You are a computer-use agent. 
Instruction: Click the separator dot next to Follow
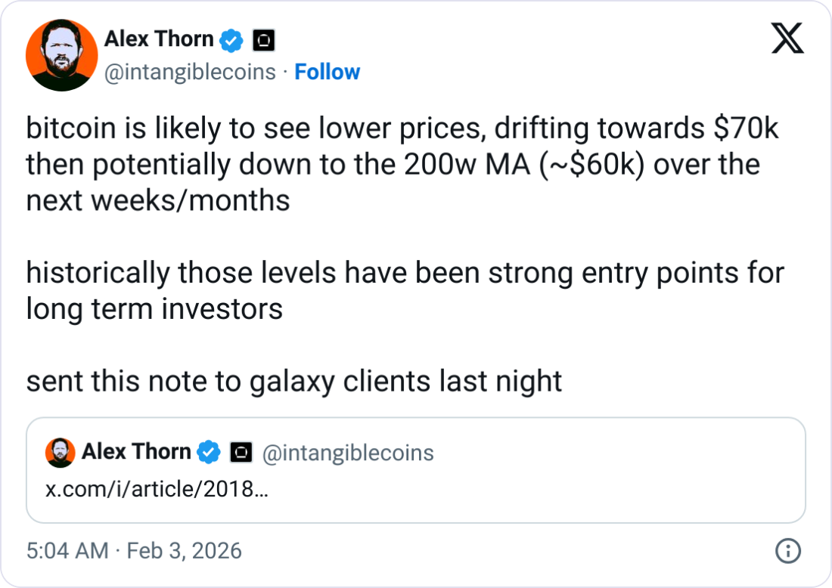[284, 72]
